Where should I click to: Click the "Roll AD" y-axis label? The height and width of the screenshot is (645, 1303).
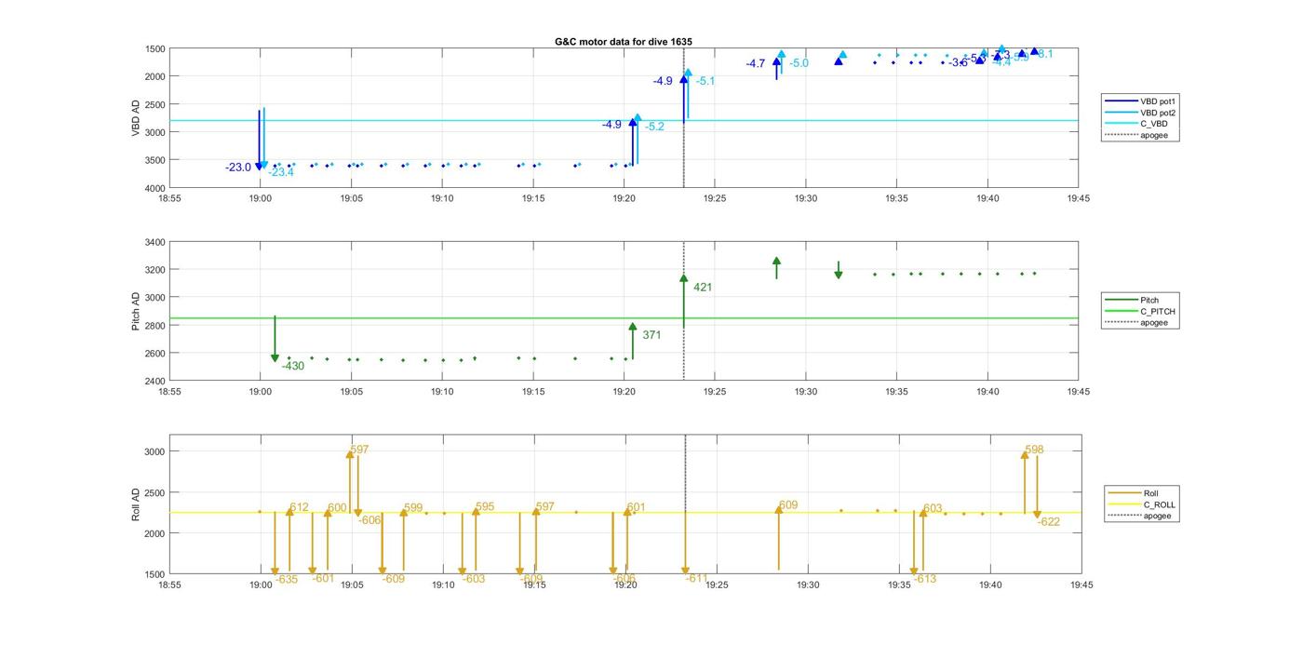click(136, 504)
